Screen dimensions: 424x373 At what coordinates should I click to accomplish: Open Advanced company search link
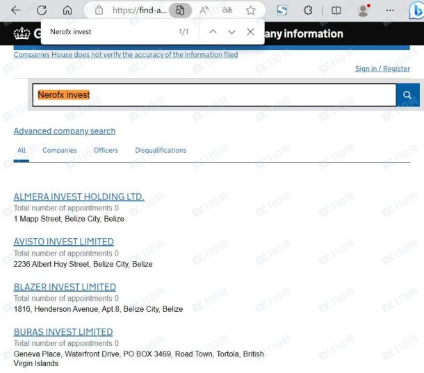tap(65, 131)
